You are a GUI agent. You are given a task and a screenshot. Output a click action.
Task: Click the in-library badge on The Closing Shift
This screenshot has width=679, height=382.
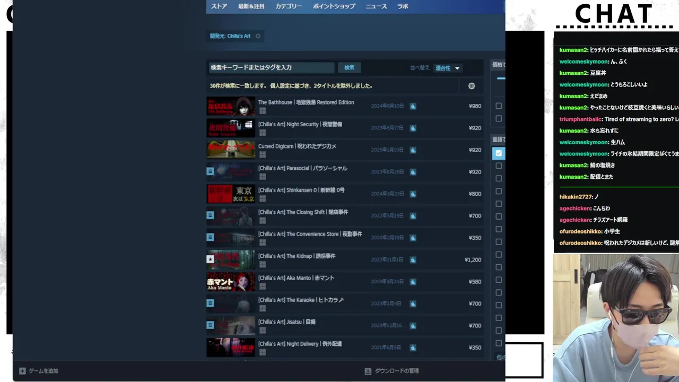click(210, 215)
